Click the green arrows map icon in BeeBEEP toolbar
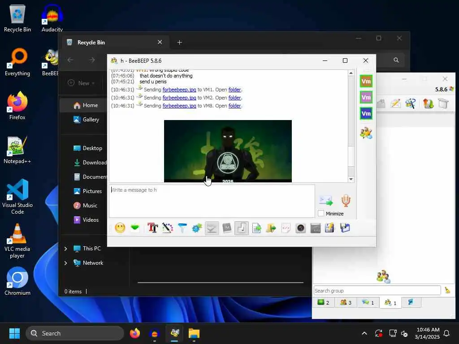 [428, 103]
